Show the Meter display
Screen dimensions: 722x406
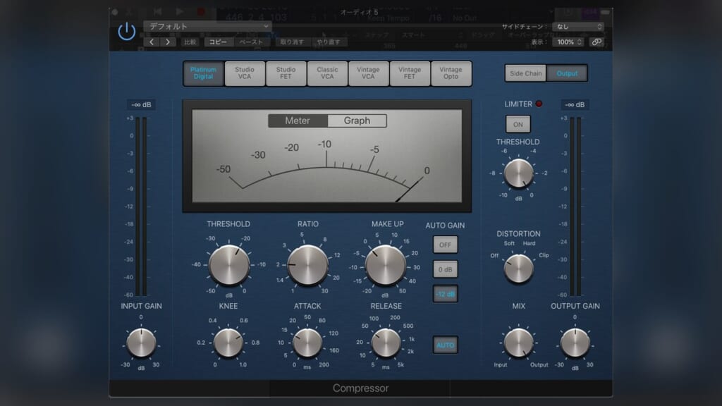tap(298, 121)
